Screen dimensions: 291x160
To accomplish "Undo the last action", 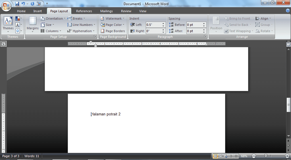I will [x=23, y=3].
